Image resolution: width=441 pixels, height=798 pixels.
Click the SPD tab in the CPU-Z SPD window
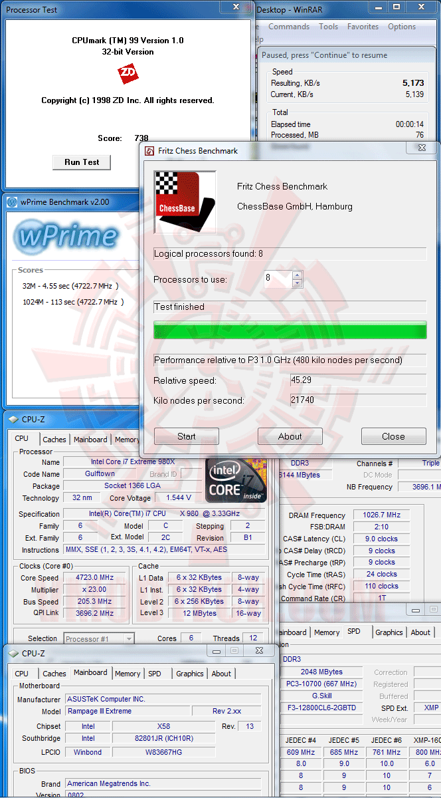354,631
